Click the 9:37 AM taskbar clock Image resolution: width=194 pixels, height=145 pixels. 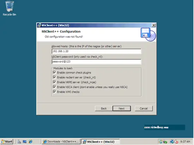pos(185,141)
